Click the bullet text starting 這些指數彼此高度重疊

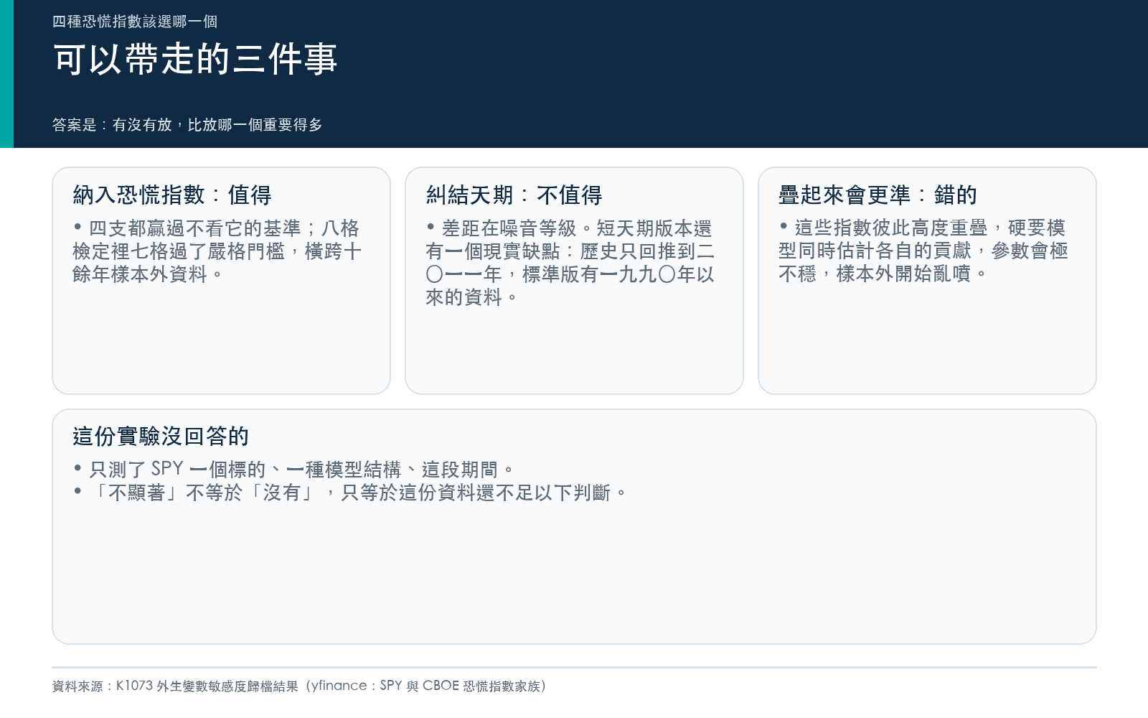pos(923,251)
